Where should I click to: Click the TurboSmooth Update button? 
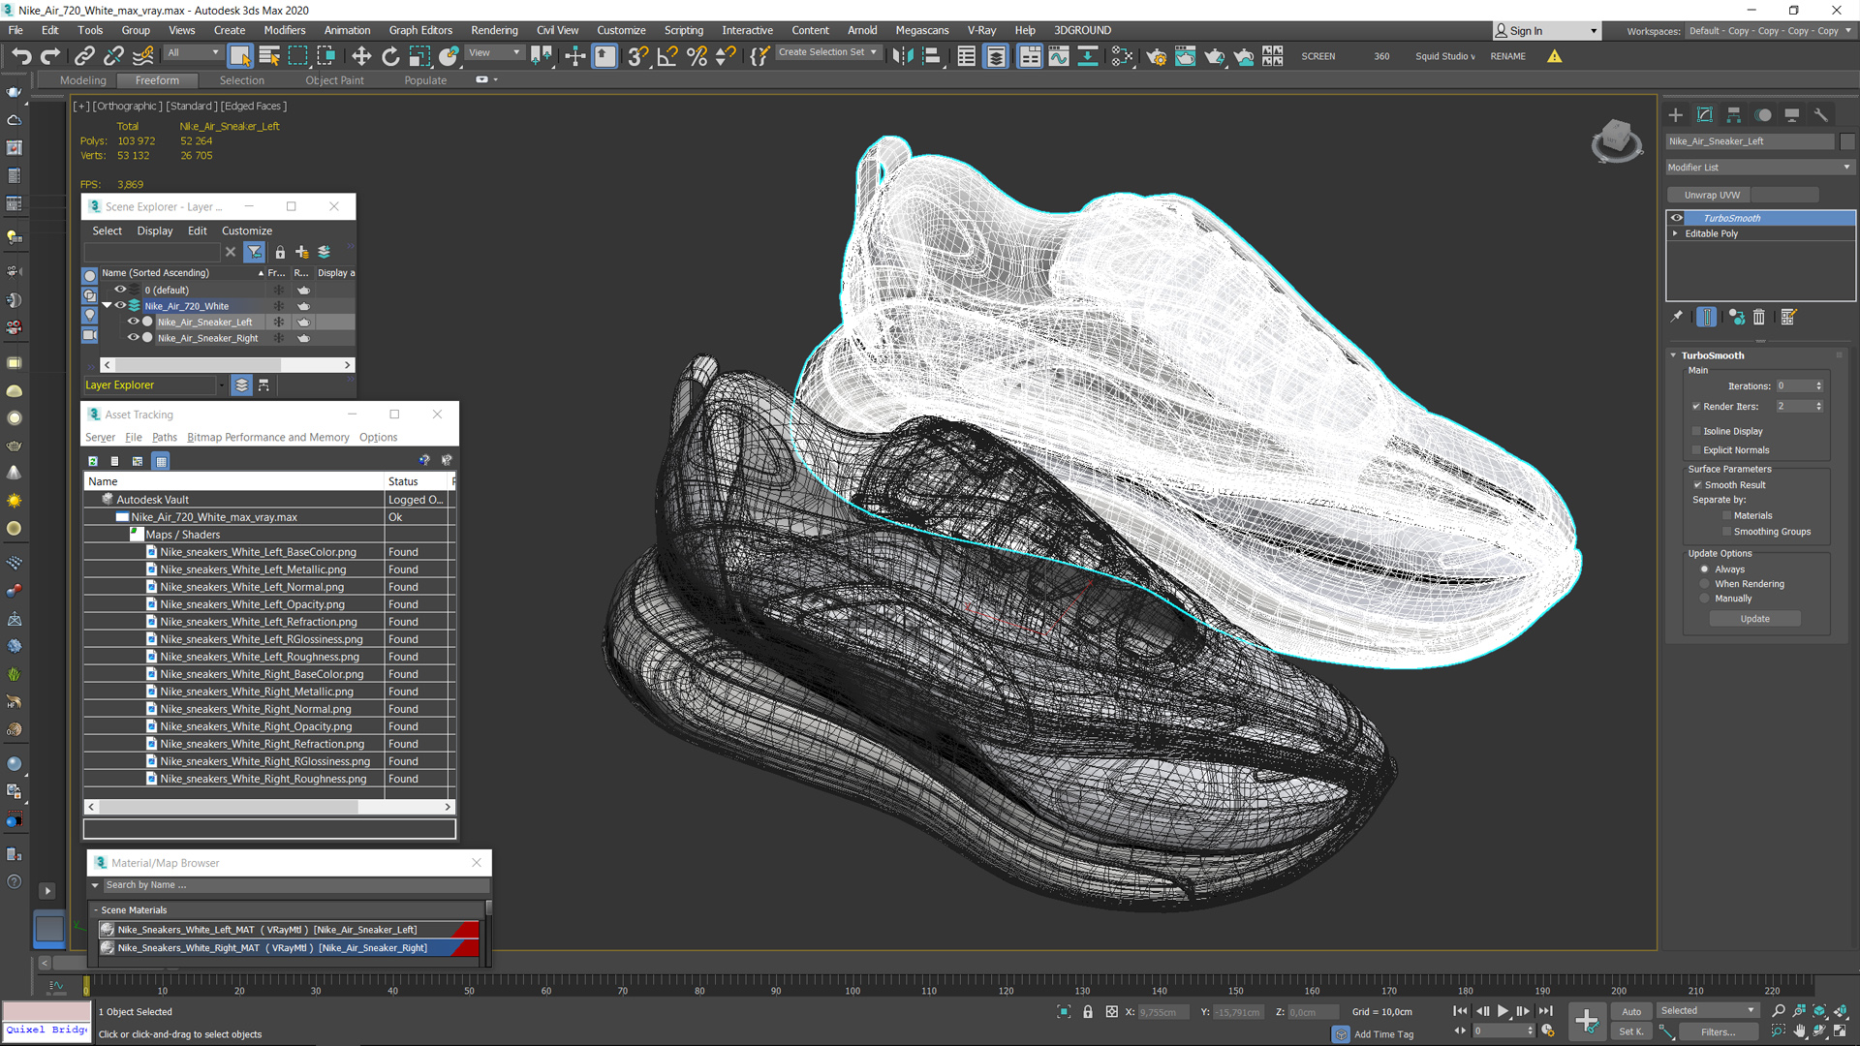[1754, 619]
